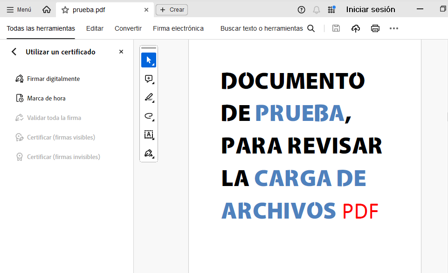
Task: Upload file using cloud icon
Action: 356,28
